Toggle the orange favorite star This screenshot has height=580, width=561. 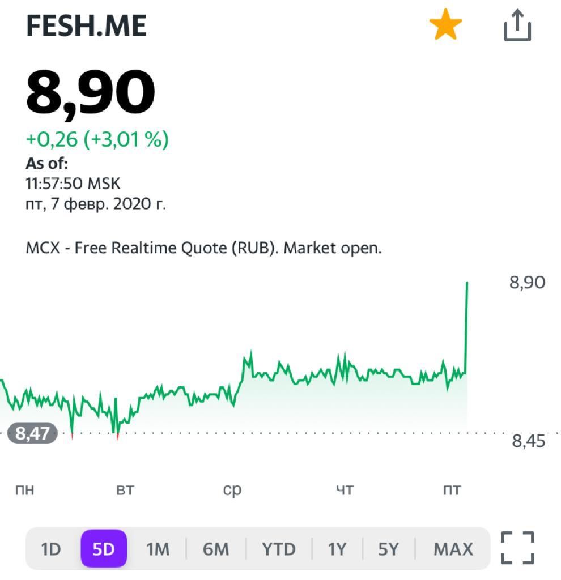(445, 25)
